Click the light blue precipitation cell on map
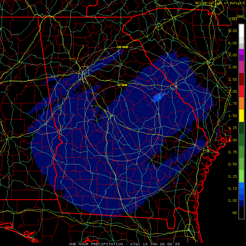This screenshot has width=246, height=246. click(x=158, y=97)
